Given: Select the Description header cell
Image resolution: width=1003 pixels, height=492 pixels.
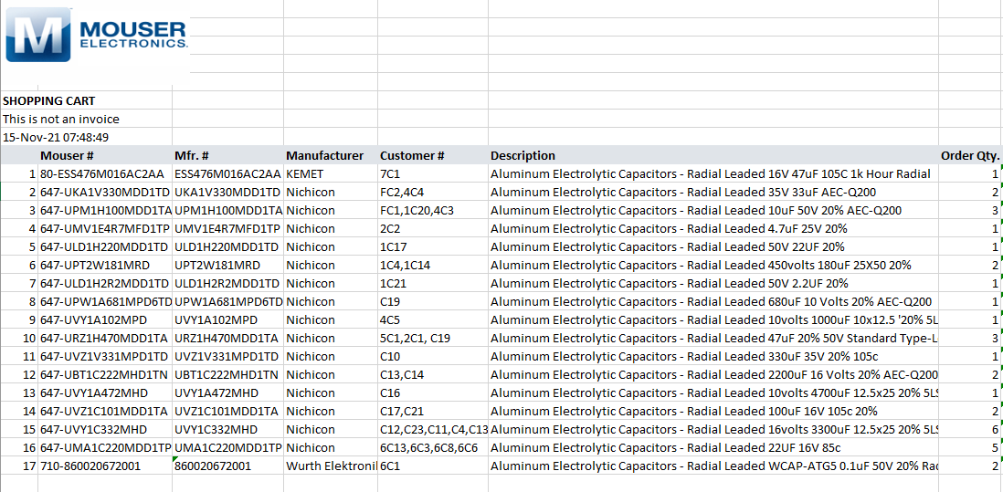Looking at the screenshot, I should tap(523, 156).
